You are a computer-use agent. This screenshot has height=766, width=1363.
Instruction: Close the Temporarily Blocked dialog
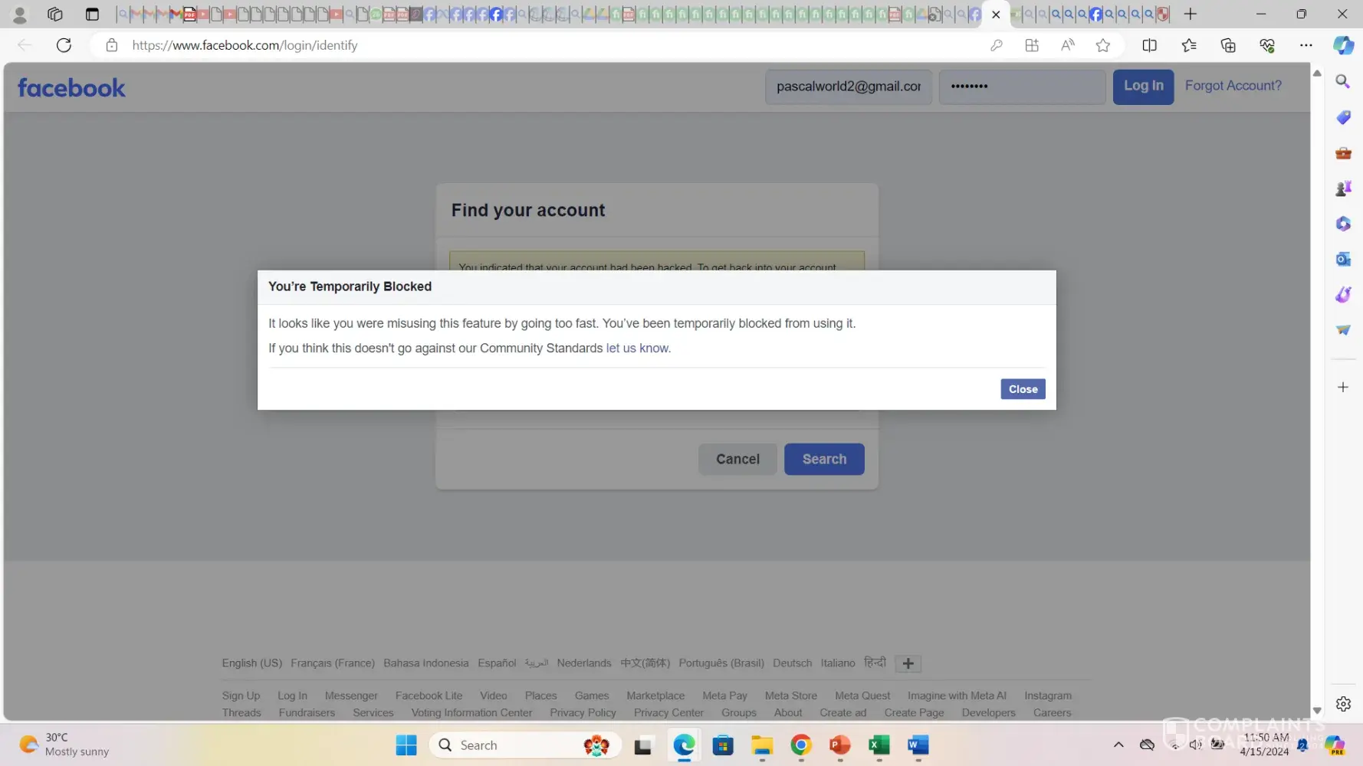pos(1023,389)
